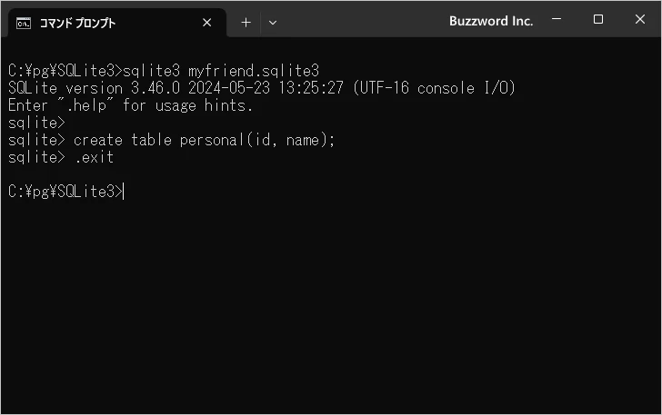The height and width of the screenshot is (415, 662).
Task: Click the (UTF-16 console I/O) text
Action: (x=434, y=88)
